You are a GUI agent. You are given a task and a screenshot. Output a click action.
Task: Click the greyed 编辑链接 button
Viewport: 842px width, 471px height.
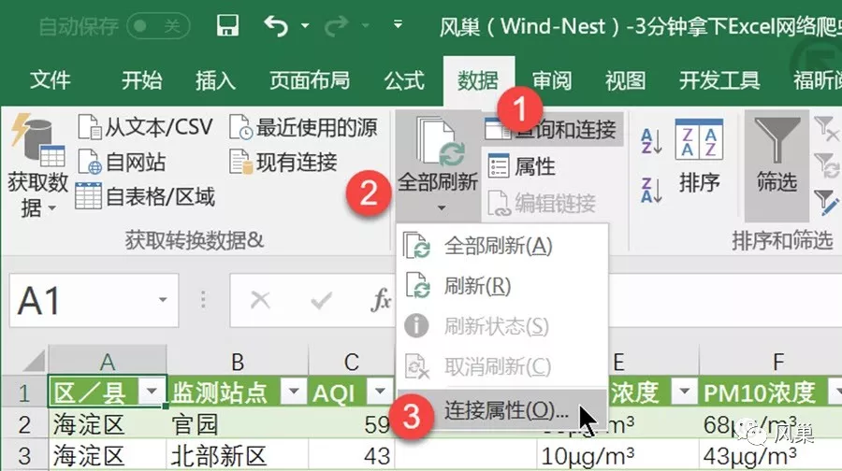click(542, 204)
